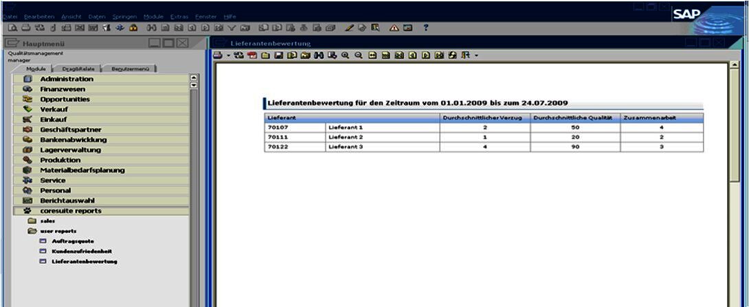This screenshot has width=749, height=307.
Task: Click the pencil edit icon in the main toolbar
Action: (348, 27)
